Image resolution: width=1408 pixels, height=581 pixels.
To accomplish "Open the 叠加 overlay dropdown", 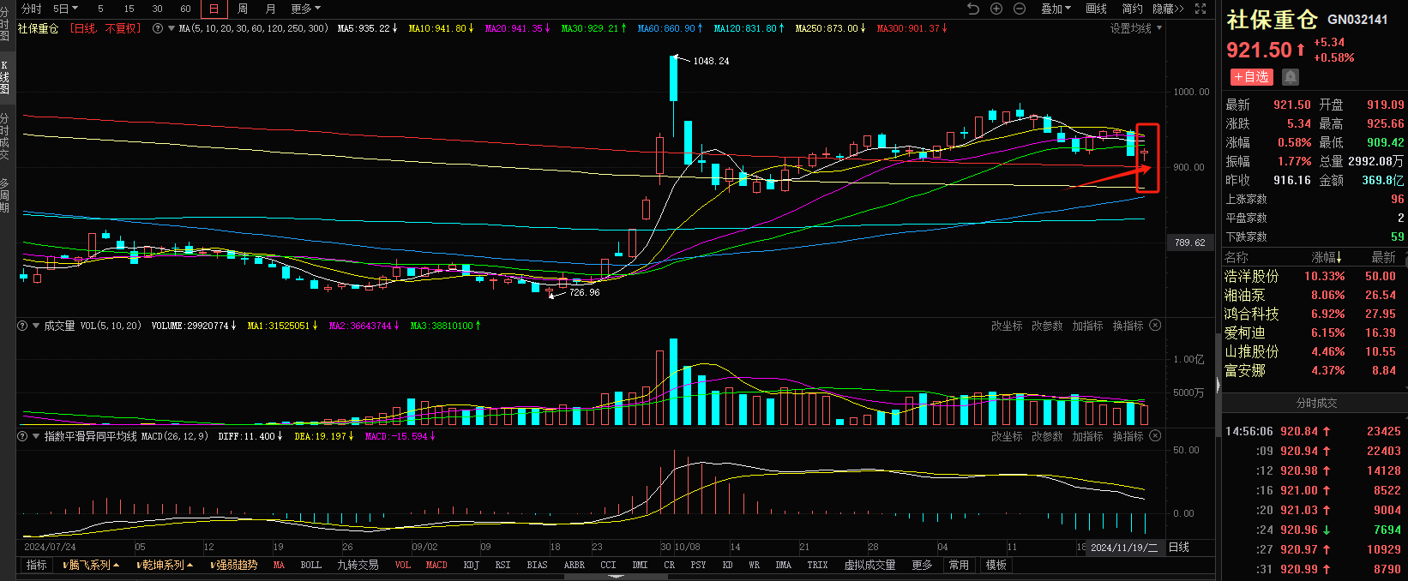I will (x=1056, y=9).
